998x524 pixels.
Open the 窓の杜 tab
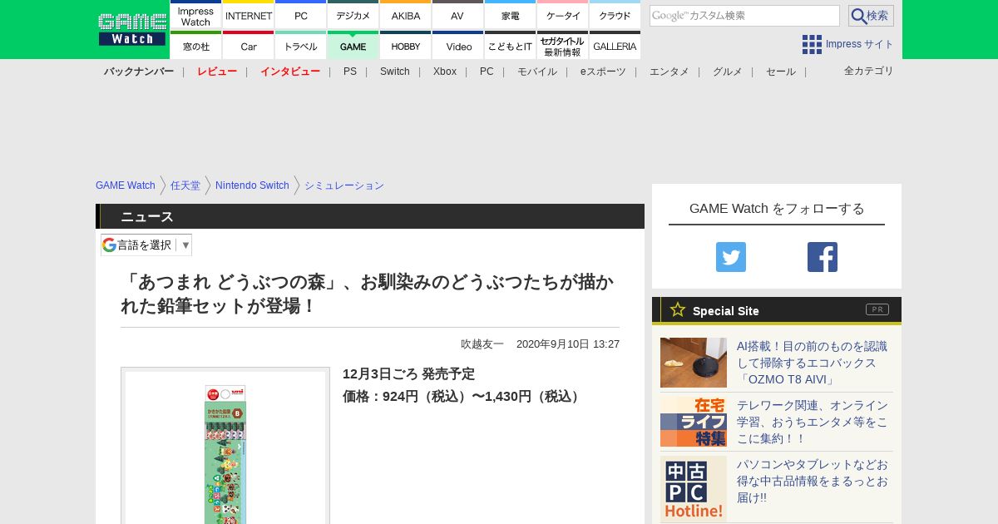point(195,46)
